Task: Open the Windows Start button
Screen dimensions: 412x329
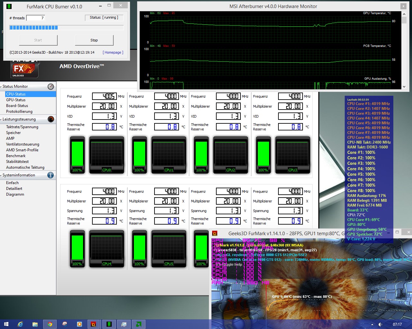Action: click(6, 324)
